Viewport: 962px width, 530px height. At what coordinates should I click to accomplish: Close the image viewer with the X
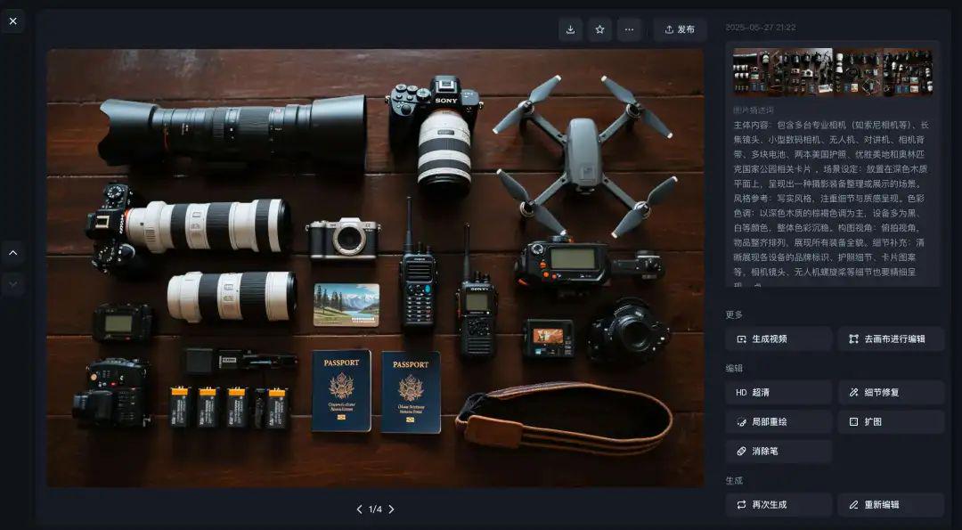coord(12,20)
